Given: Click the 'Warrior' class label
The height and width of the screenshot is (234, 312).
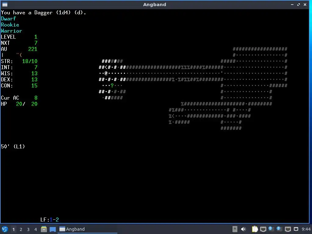Looking at the screenshot, I should [11, 31].
